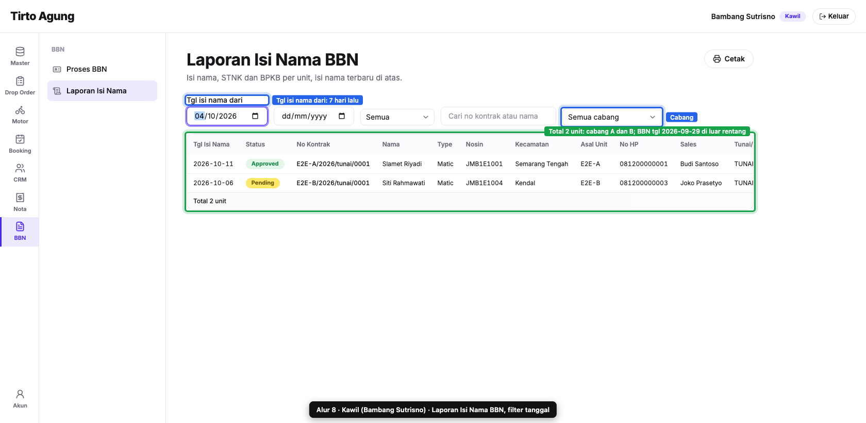
Task: Click the Cetak print button
Action: pyautogui.click(x=728, y=59)
